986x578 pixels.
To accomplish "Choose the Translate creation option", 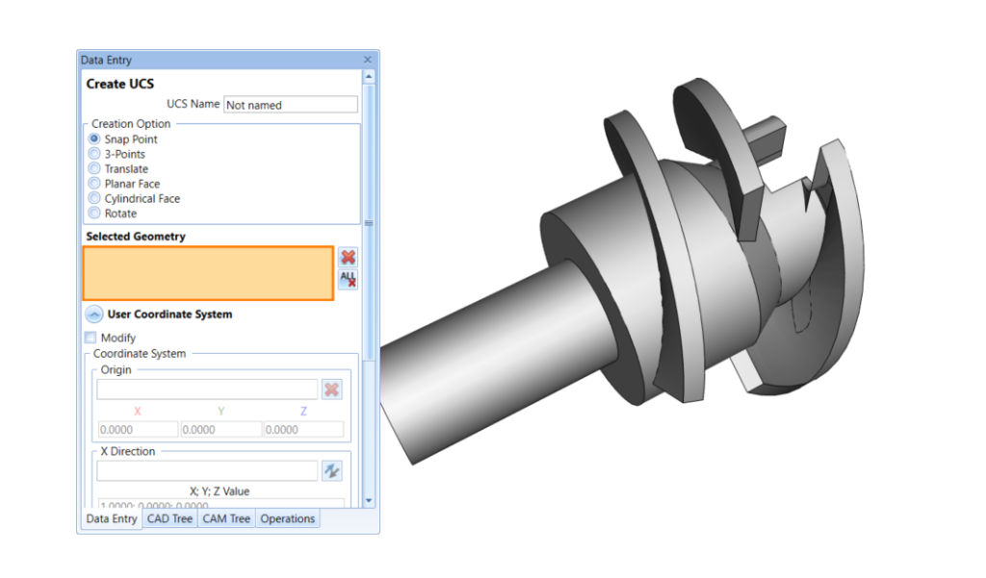I will click(x=93, y=168).
